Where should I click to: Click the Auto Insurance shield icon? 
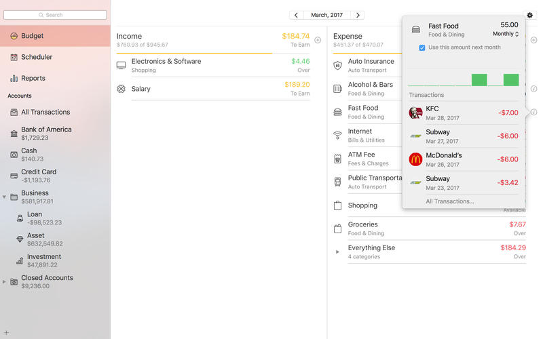coord(337,65)
